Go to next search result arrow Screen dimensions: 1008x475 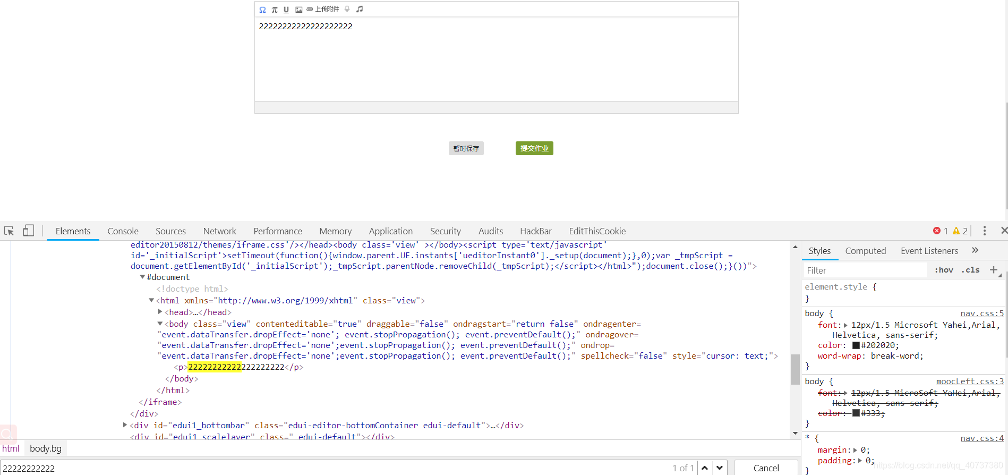tap(720, 468)
